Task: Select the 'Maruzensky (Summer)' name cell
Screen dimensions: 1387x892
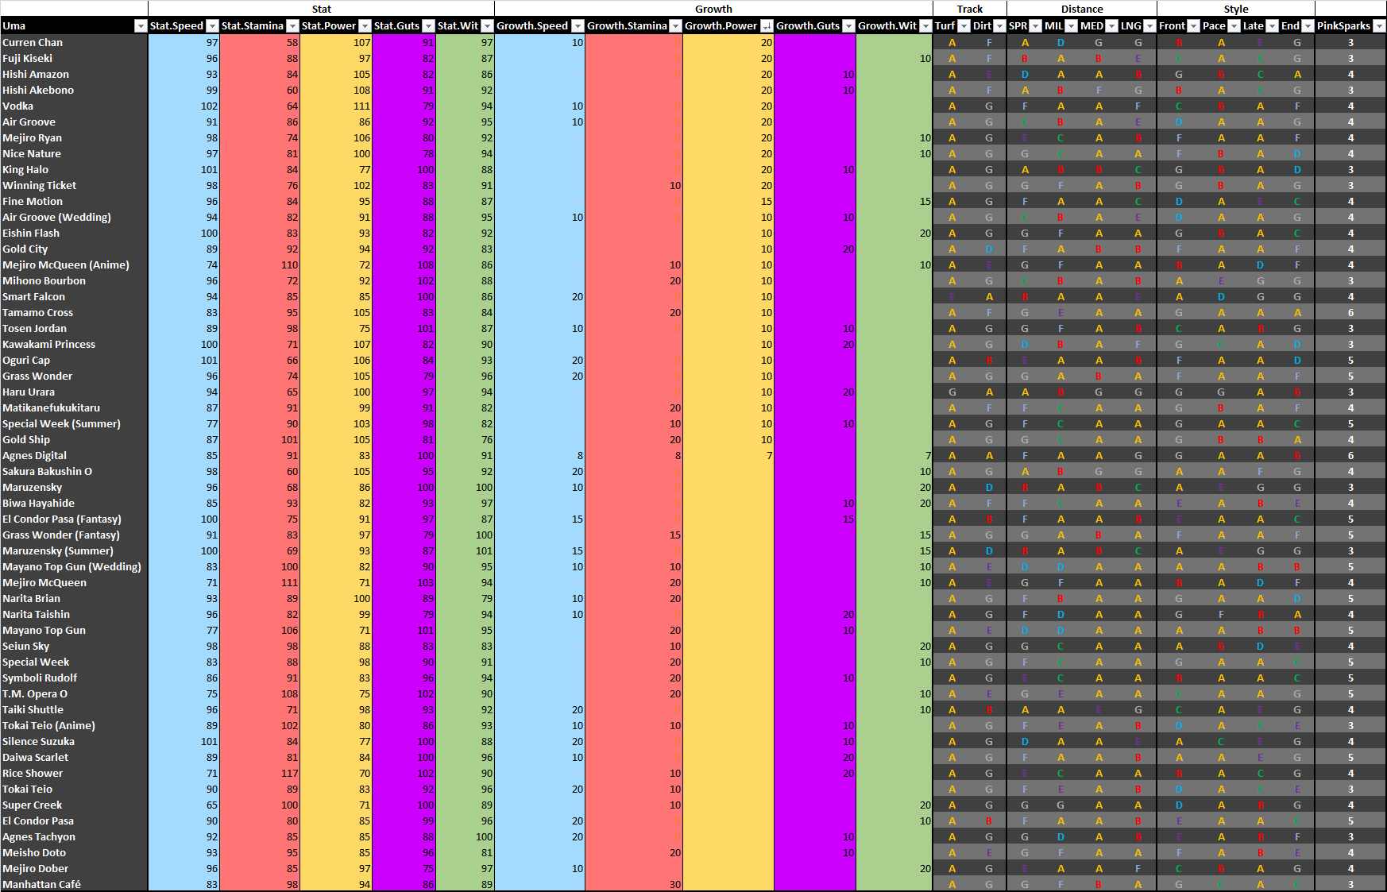Action: pyautogui.click(x=74, y=550)
